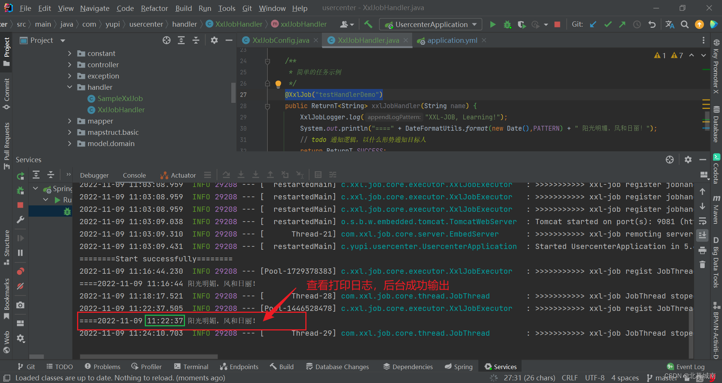Expand all in Project panel toolbar

pyautogui.click(x=181, y=40)
